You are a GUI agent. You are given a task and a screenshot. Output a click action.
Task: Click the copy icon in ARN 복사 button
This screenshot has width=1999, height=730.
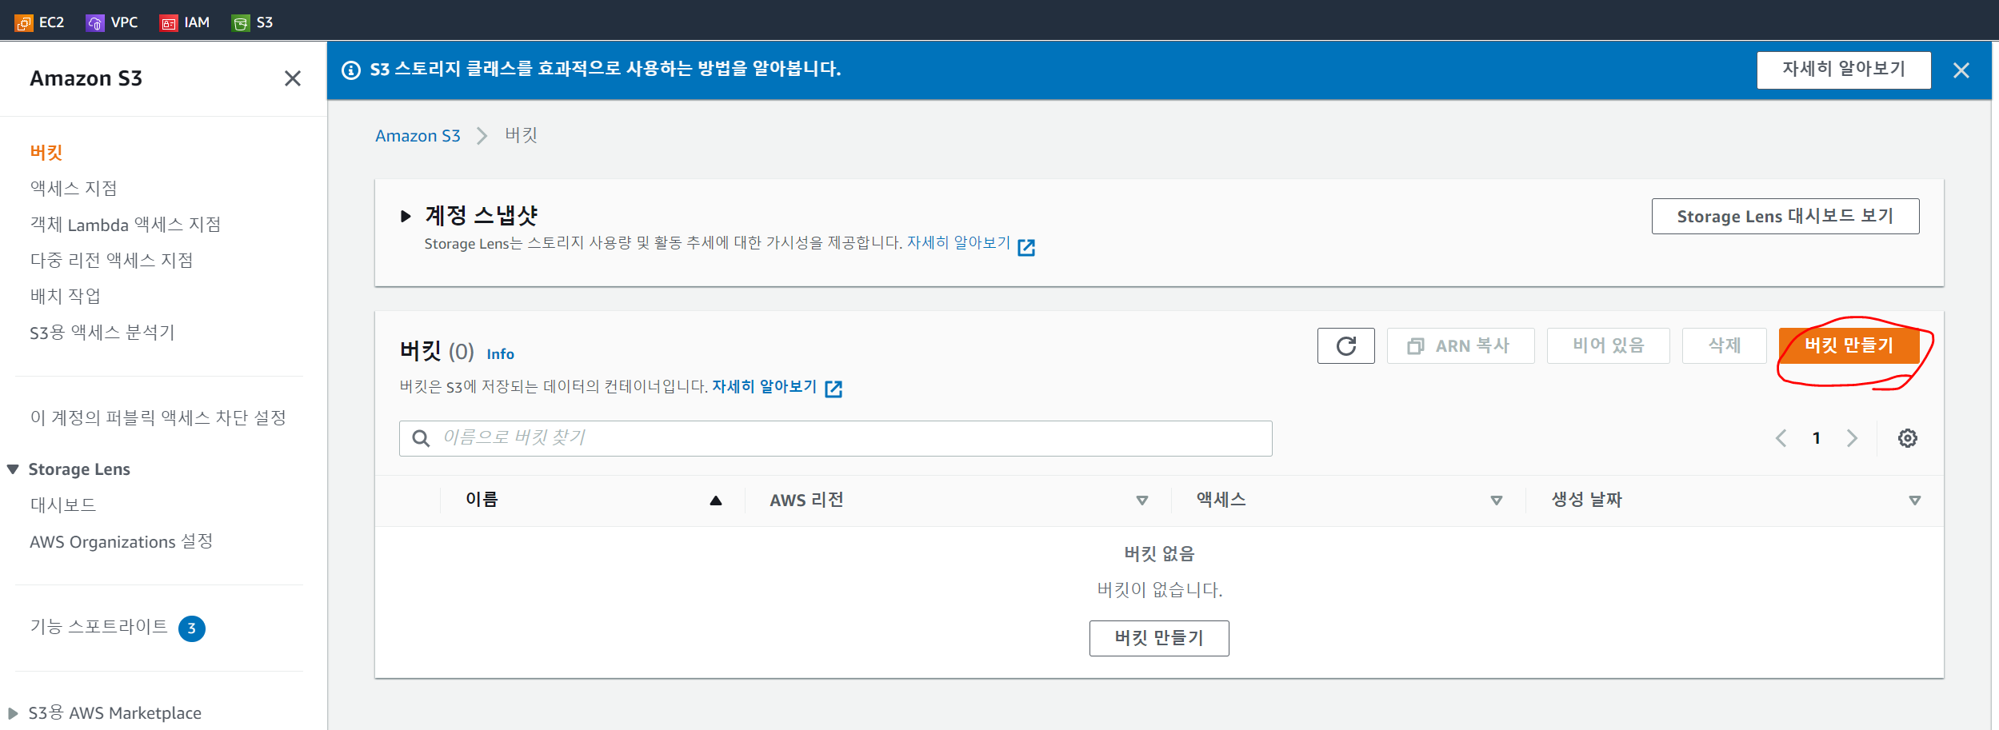(1416, 346)
